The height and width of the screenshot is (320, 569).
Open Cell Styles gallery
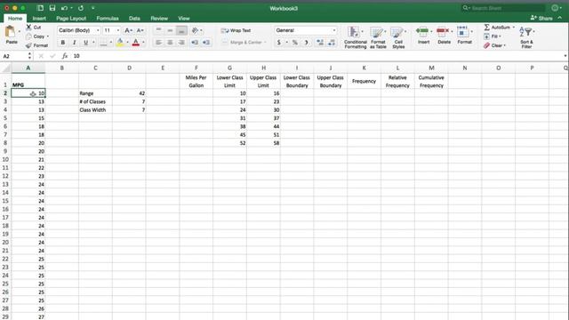click(398, 37)
